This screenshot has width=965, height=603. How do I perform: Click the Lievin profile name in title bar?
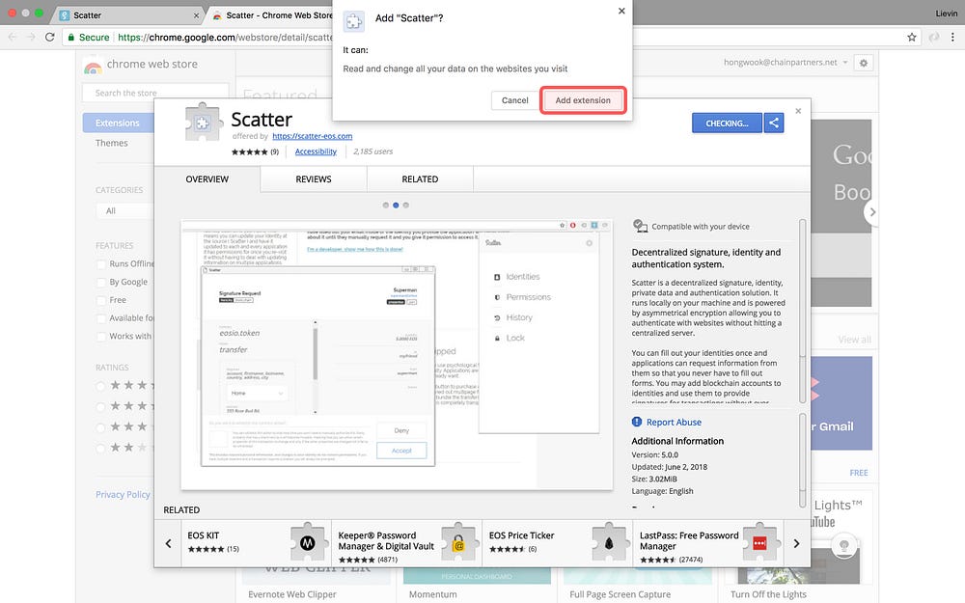pos(946,14)
